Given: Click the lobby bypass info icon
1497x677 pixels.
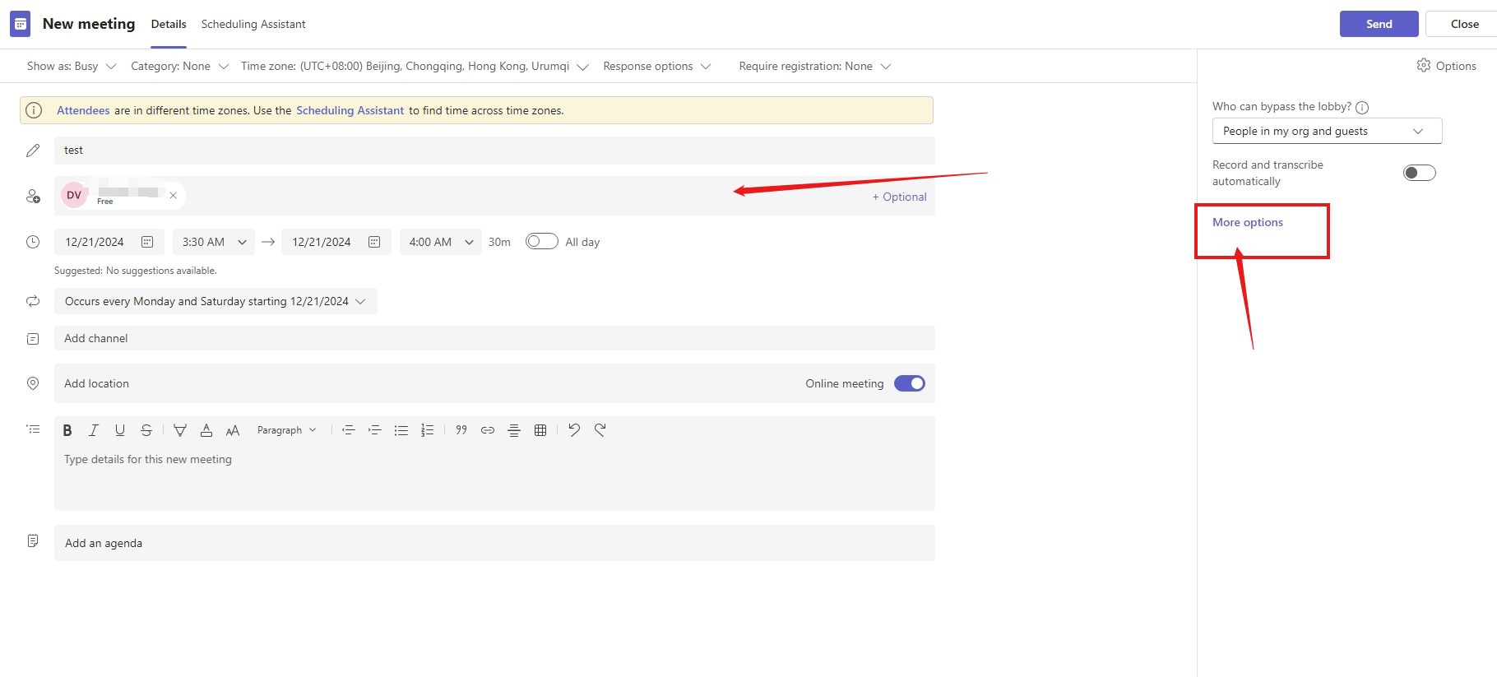Looking at the screenshot, I should point(1362,107).
